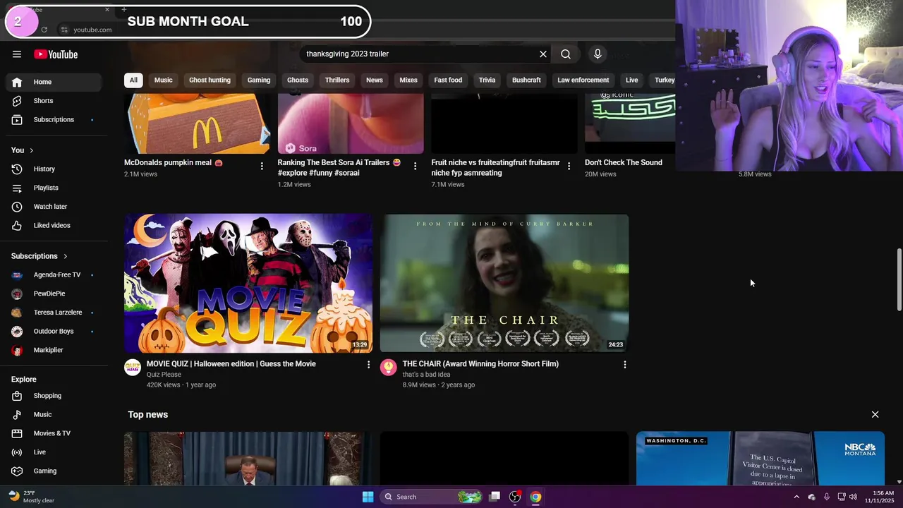Open Live under Explore

pyautogui.click(x=54, y=452)
